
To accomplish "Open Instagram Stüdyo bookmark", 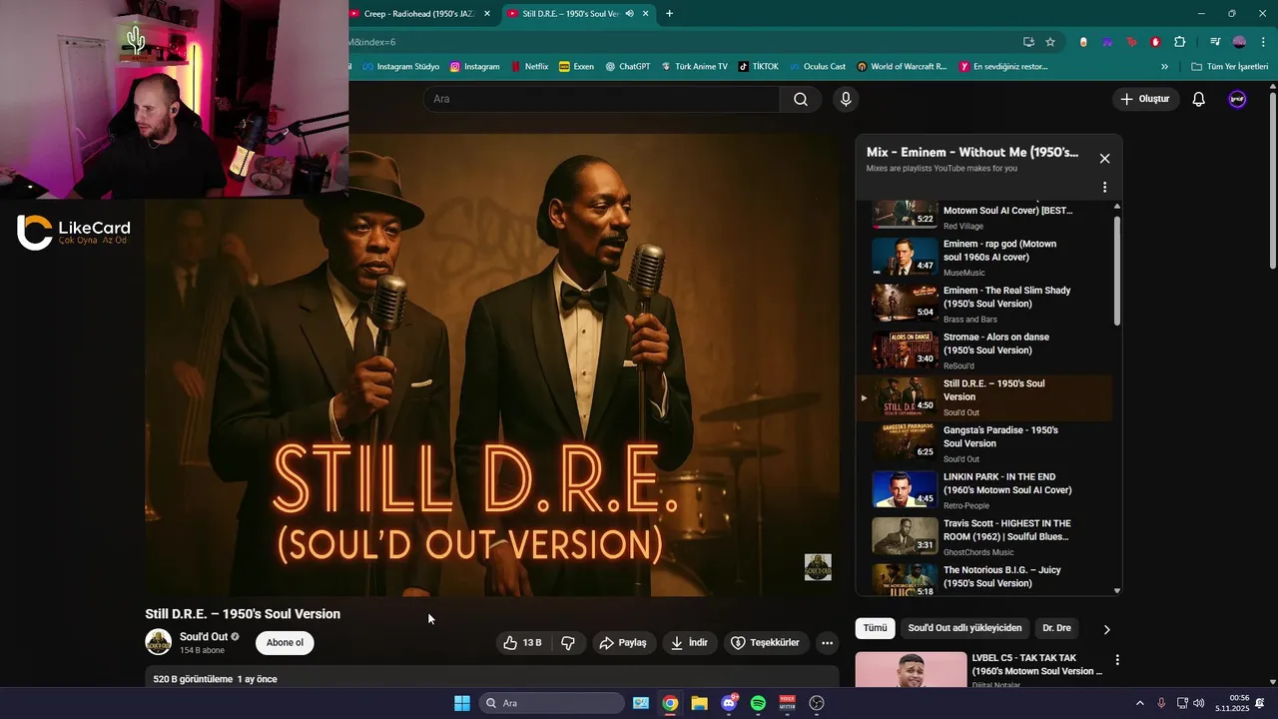I will [x=400, y=66].
